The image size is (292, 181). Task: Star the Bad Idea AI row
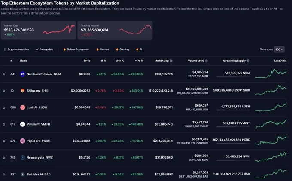click(4, 175)
